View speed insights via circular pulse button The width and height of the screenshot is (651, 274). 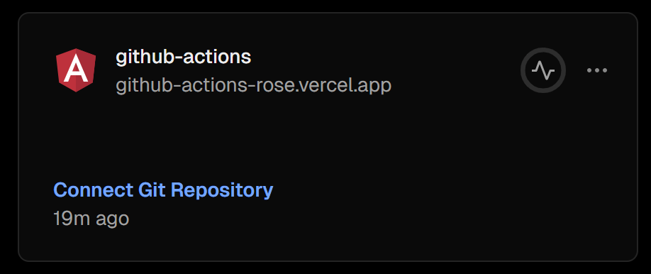(543, 70)
